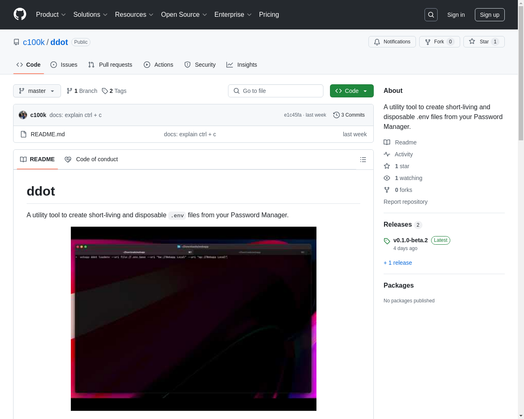Switch to the Security tab

pos(200,65)
